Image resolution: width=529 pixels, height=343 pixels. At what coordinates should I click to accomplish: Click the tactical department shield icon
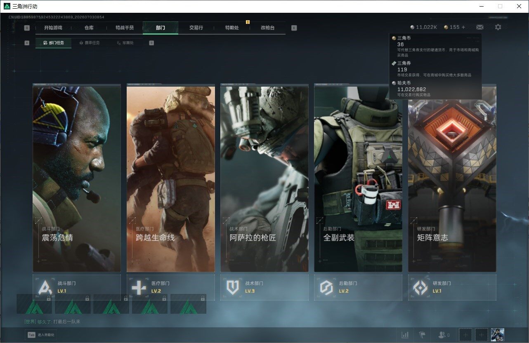point(233,287)
